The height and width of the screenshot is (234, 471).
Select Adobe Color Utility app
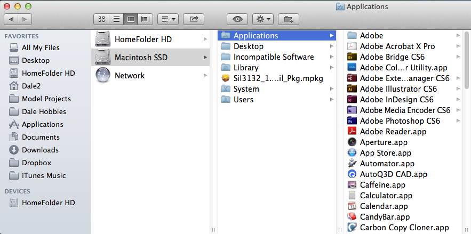404,68
